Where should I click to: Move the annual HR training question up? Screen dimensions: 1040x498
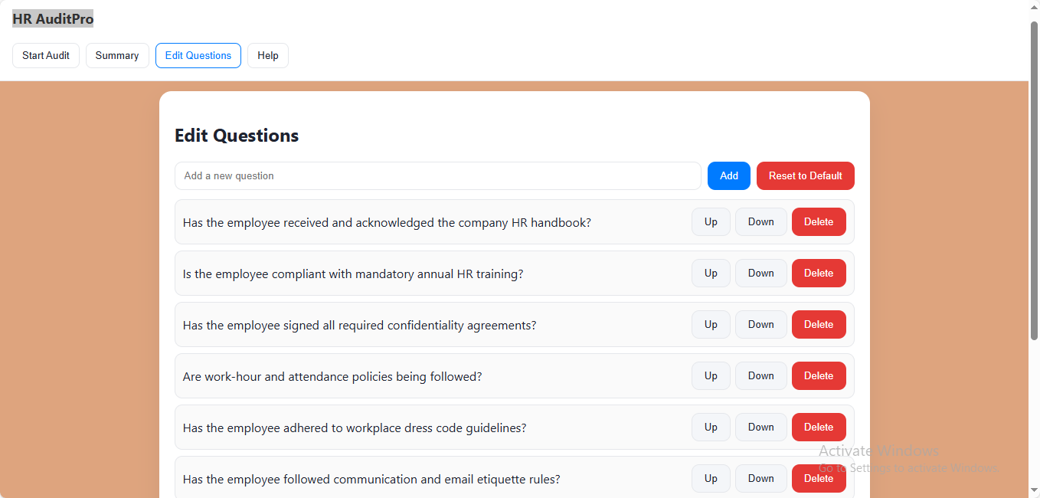[x=711, y=274]
